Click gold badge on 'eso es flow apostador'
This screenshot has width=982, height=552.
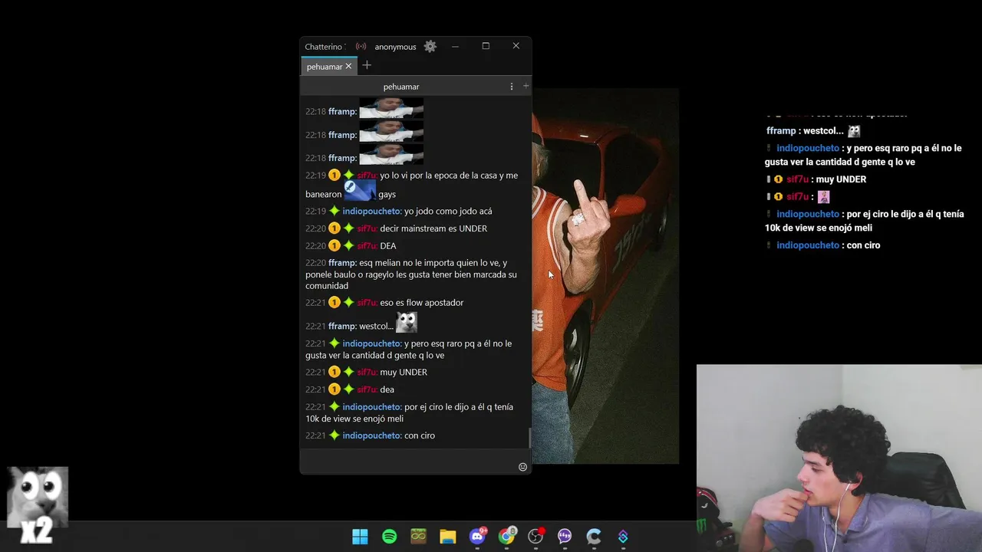334,303
